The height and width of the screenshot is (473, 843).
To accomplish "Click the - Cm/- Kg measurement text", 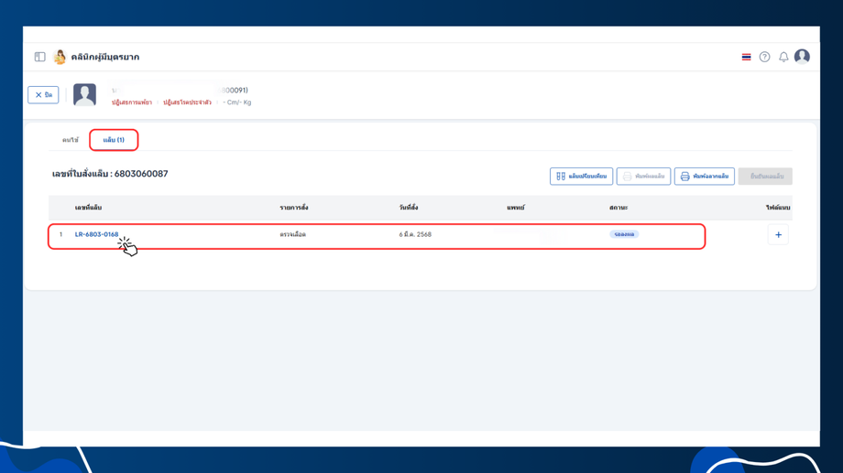I will click(x=237, y=102).
